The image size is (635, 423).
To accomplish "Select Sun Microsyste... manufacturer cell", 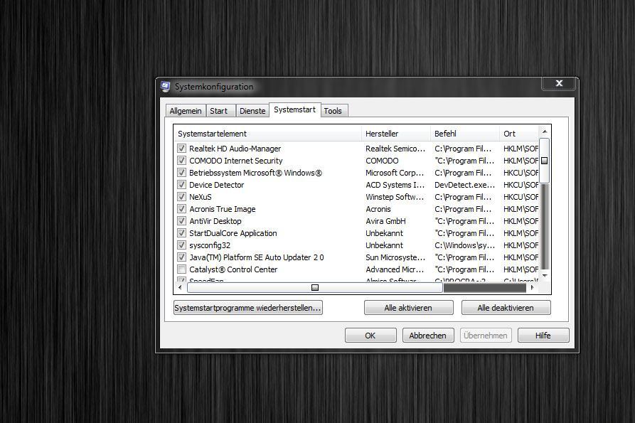I will point(395,257).
